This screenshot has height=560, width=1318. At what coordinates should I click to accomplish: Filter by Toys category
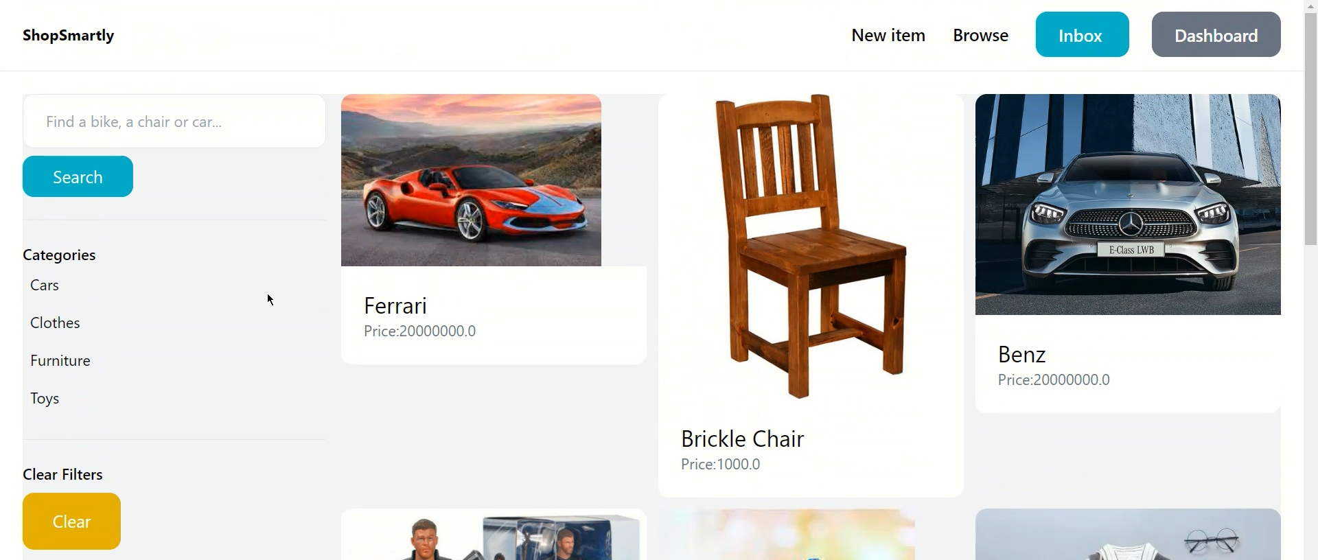tap(45, 399)
